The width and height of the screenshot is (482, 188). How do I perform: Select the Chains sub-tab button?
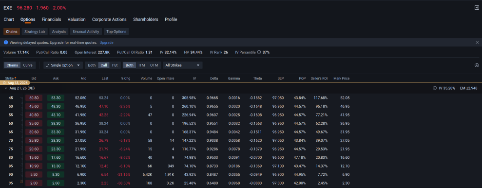coord(12,32)
